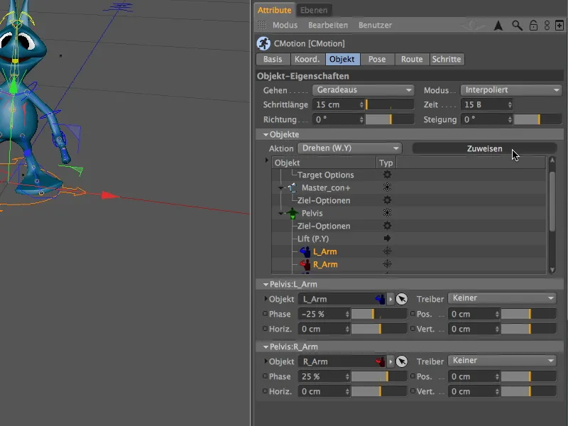The height and width of the screenshot is (426, 568).
Task: Click the arrow navigation icon in the Attribute toolbar
Action: 498,24
